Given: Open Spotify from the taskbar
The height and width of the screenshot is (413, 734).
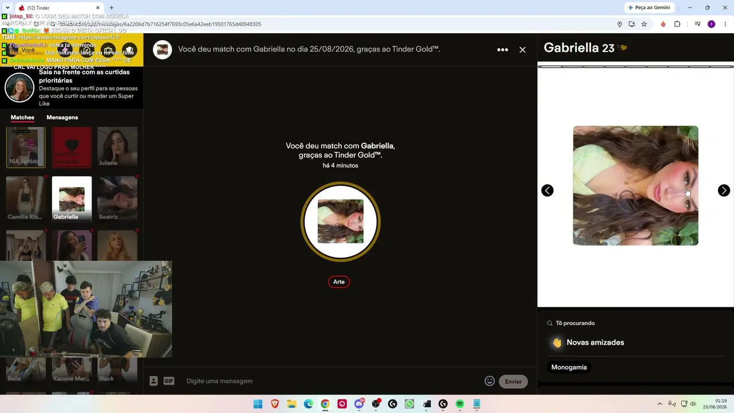Looking at the screenshot, I should point(459,404).
